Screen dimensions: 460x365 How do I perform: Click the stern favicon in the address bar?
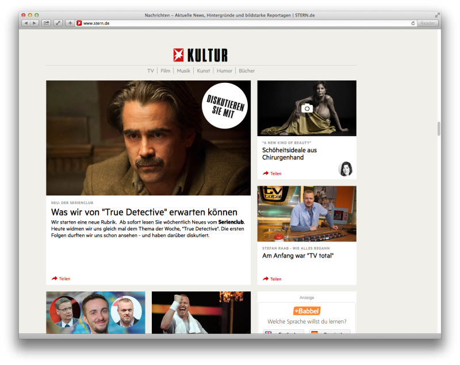[79, 23]
